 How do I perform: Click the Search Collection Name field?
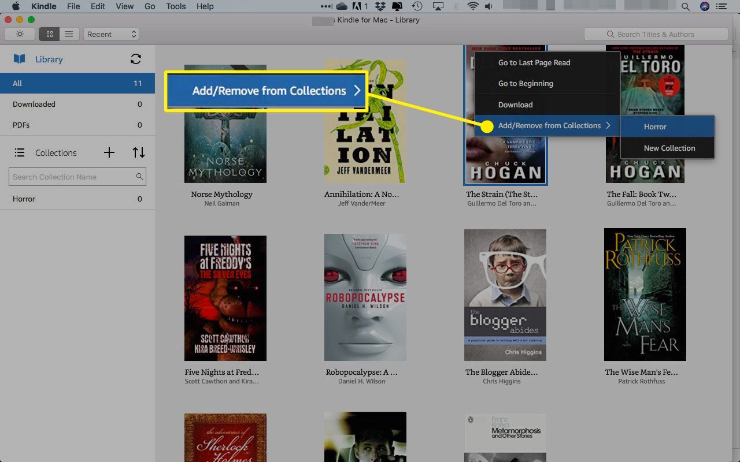click(x=77, y=177)
